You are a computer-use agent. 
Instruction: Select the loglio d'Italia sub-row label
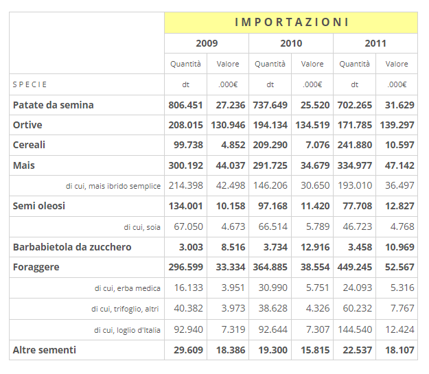[128, 330]
